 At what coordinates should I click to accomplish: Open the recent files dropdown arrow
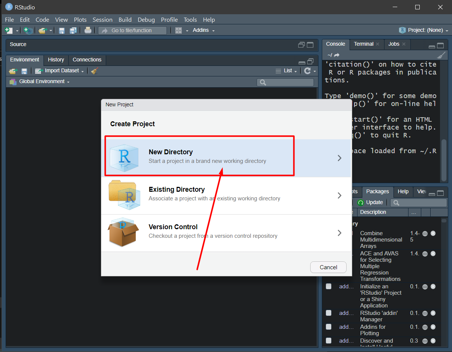[x=51, y=31]
